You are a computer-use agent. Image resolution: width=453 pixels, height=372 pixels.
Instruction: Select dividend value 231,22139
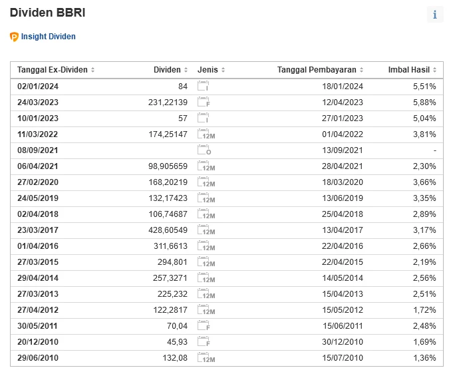pos(168,102)
